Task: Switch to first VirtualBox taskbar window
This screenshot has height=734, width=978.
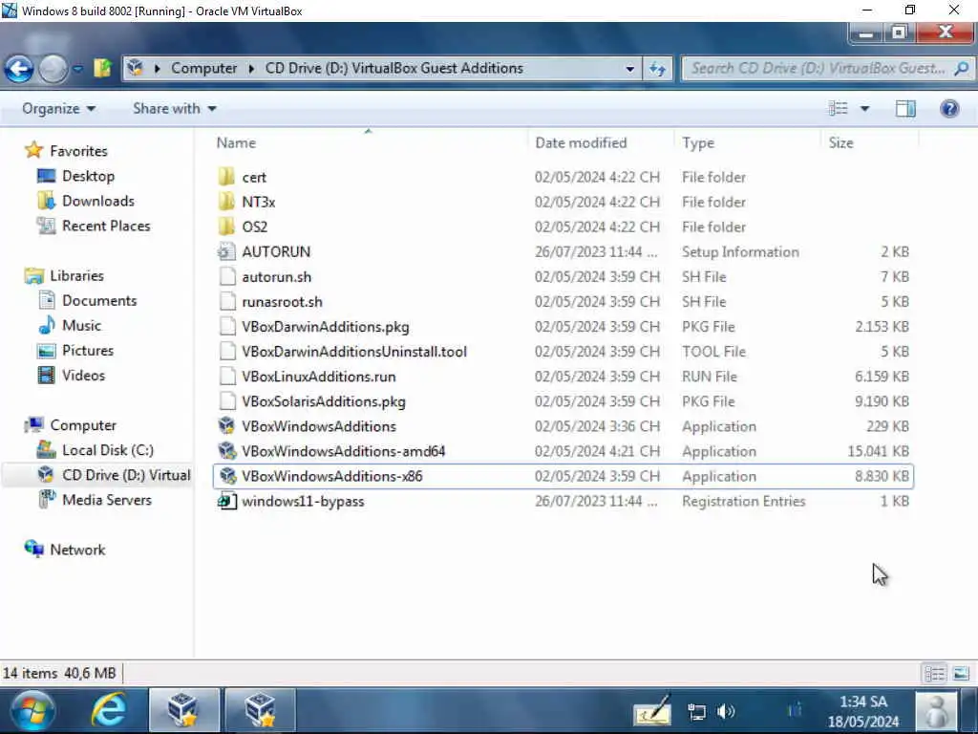Action: pos(184,711)
